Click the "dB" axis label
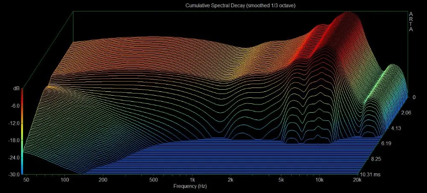Image resolution: width=427 pixels, height=193 pixels. tap(16, 88)
